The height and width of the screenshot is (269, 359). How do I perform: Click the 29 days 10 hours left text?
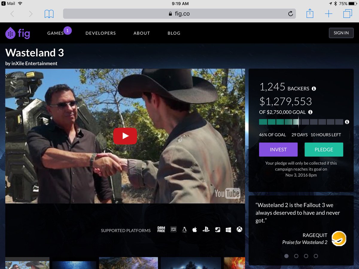pyautogui.click(x=316, y=135)
